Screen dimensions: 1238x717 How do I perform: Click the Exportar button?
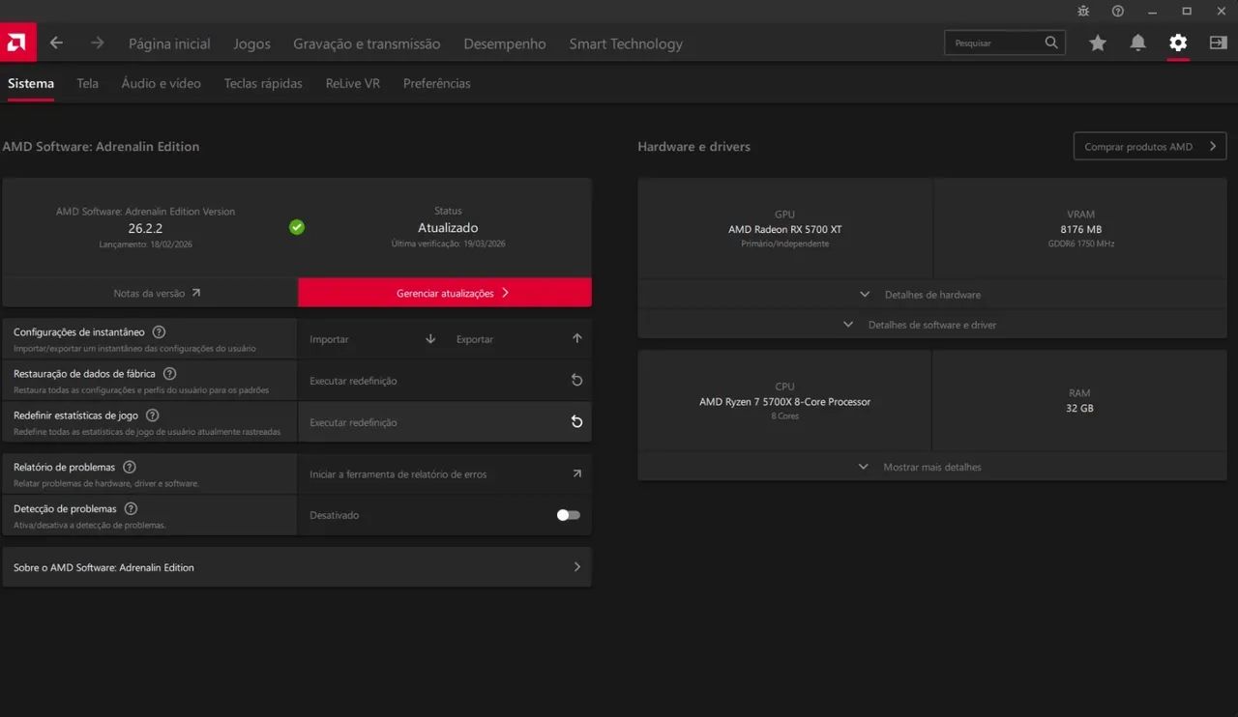pyautogui.click(x=518, y=339)
